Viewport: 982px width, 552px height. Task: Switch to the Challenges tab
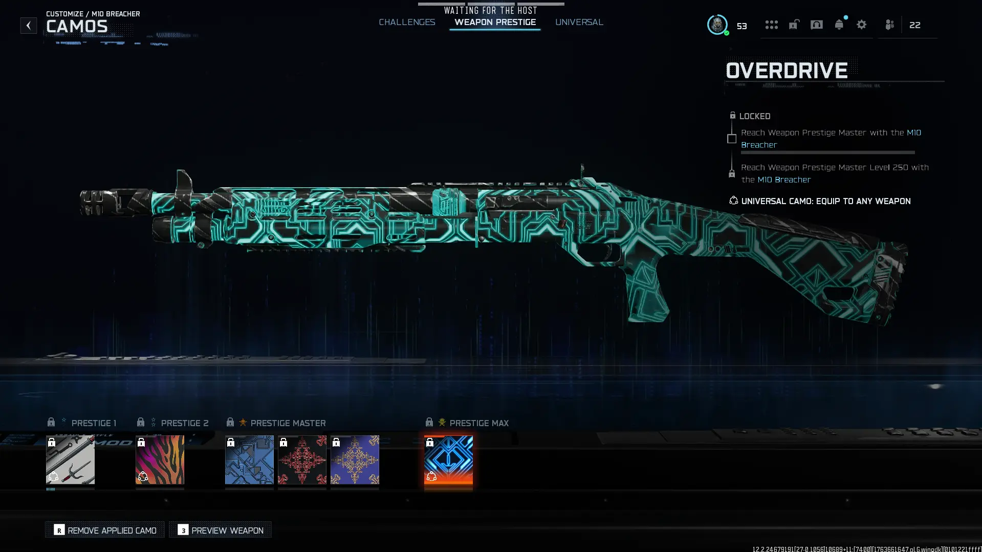407,22
